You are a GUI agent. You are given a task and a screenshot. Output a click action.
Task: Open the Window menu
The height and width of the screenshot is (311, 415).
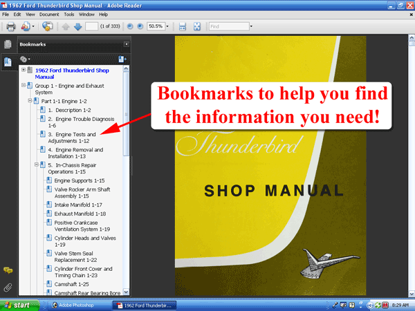86,15
